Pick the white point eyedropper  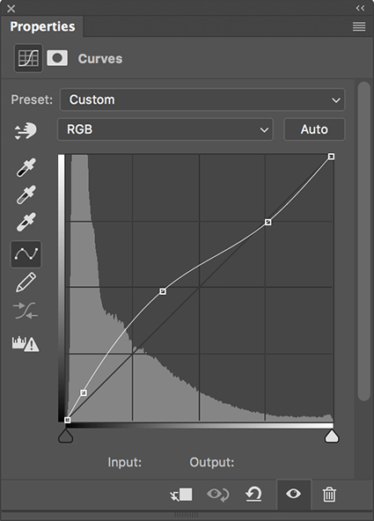[26, 222]
